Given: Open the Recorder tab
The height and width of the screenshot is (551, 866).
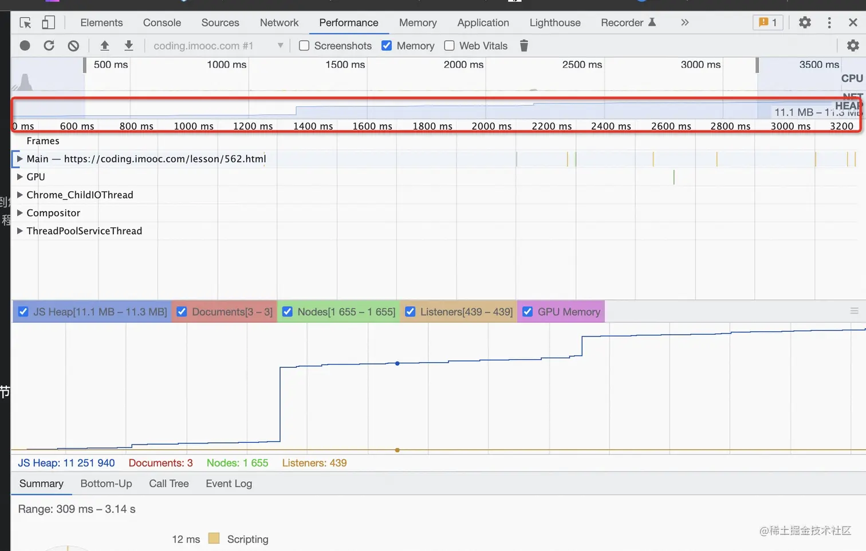Looking at the screenshot, I should coord(628,23).
